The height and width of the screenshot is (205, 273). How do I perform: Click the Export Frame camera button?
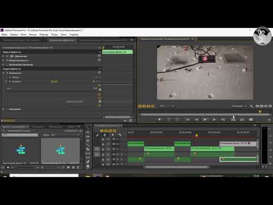pyautogui.click(x=251, y=120)
